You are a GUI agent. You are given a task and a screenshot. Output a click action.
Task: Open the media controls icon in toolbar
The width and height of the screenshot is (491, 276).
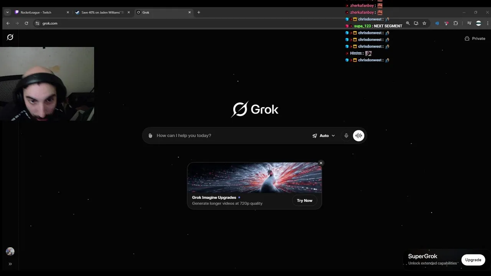click(x=469, y=23)
